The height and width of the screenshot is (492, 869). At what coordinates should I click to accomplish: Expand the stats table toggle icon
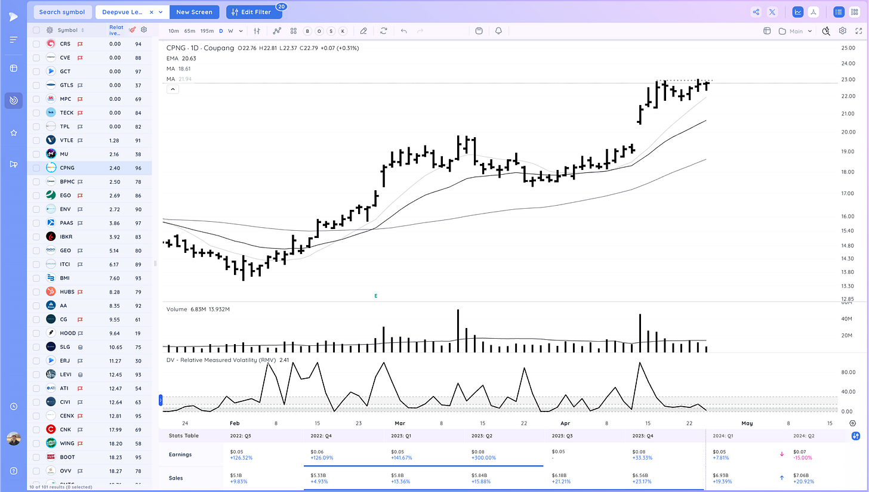[x=856, y=436]
